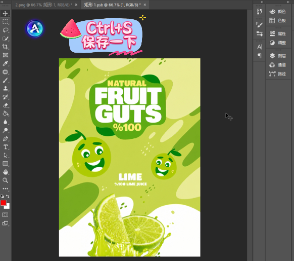Select the Lasso tool
The image size is (294, 261).
pos(5,30)
